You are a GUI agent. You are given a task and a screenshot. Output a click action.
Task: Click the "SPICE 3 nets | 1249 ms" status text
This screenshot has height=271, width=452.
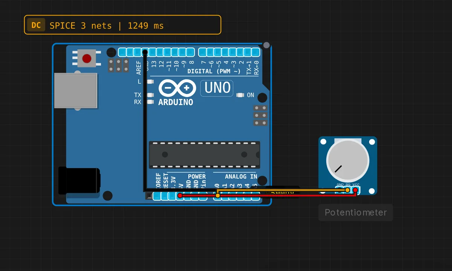(x=107, y=26)
